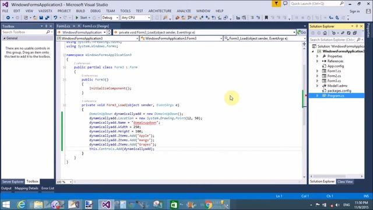Collapse the General group in the Toolbox
Viewport: 373px width, 210px height.
(x=4, y=38)
